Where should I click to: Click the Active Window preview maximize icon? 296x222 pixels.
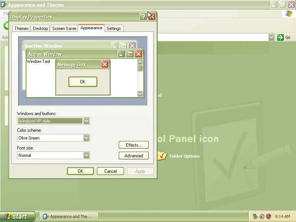pyautogui.click(x=130, y=54)
